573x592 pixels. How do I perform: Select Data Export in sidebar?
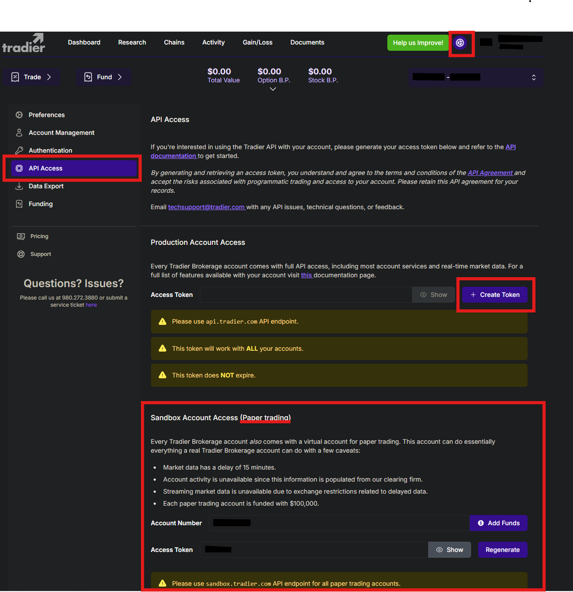tap(74, 186)
